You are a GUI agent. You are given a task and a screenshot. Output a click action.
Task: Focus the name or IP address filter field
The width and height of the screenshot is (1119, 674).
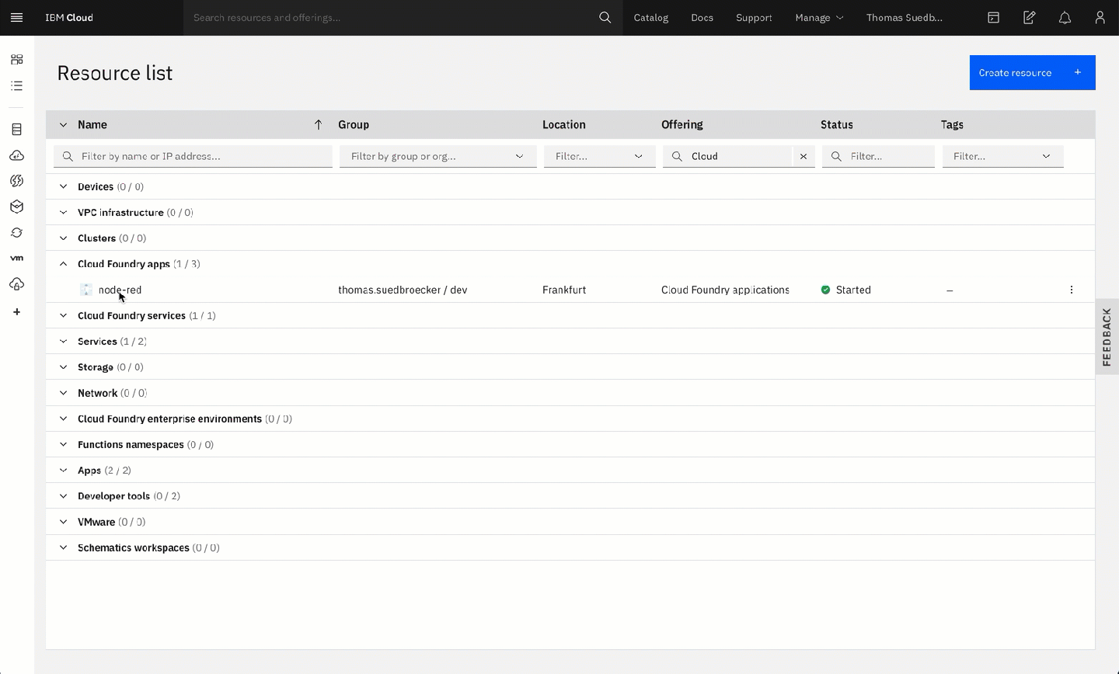(193, 156)
